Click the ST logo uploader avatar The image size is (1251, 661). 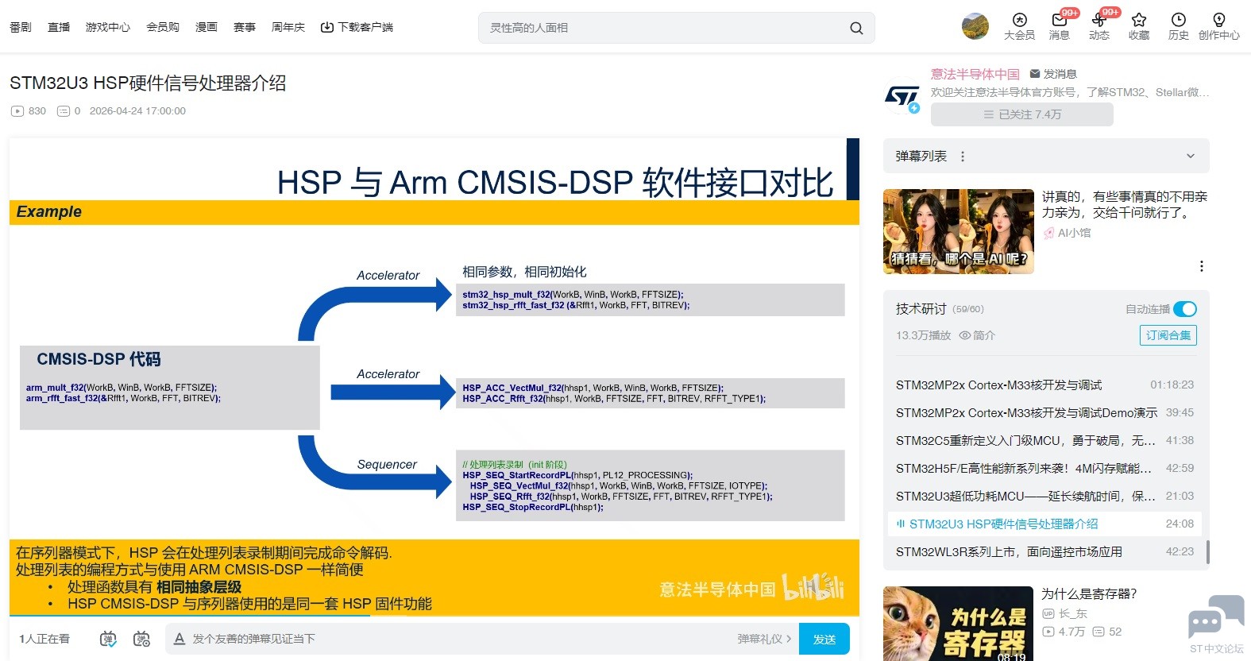(x=902, y=98)
